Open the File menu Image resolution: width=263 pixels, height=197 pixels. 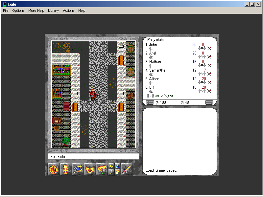[x=6, y=11]
